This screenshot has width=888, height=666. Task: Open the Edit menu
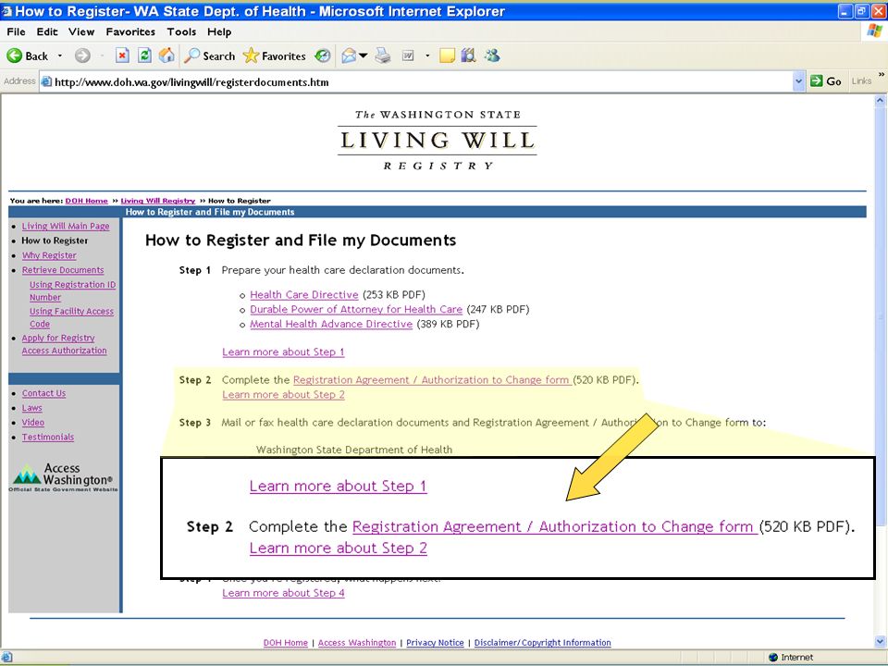tap(47, 31)
